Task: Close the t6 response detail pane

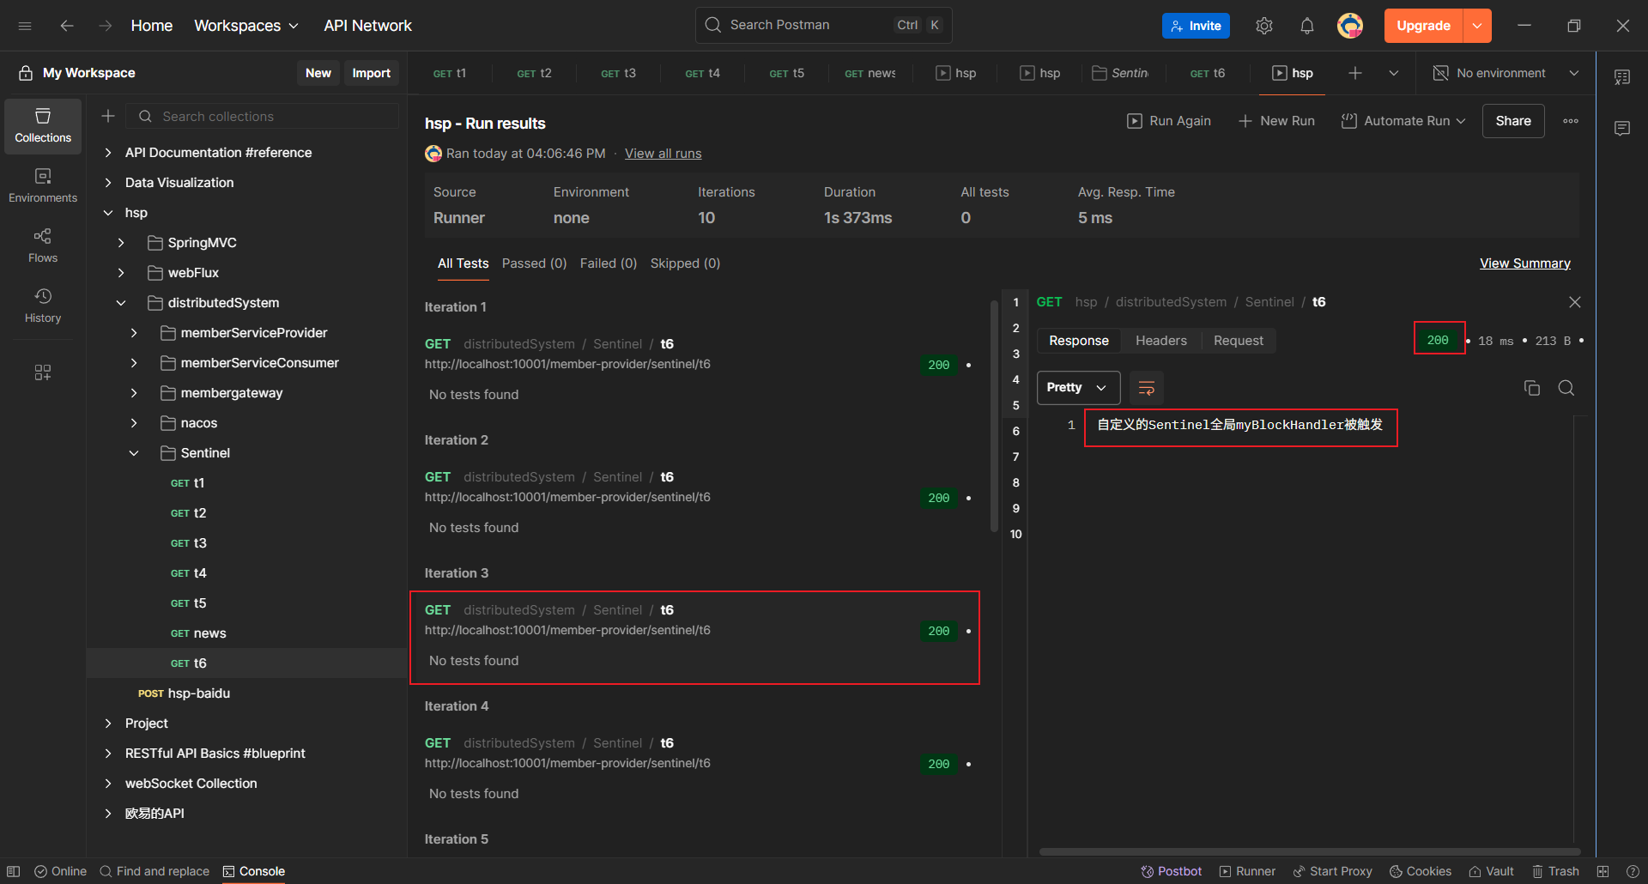Action: click(x=1574, y=302)
